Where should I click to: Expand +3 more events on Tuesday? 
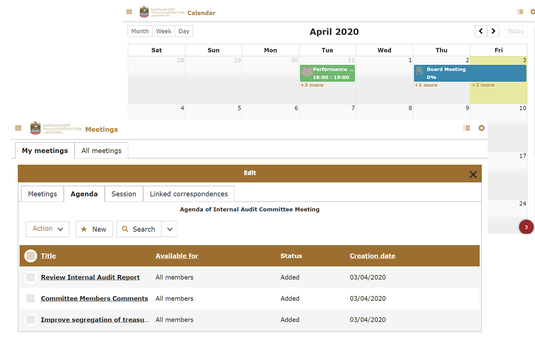tap(312, 85)
